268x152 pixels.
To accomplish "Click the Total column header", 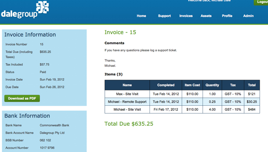I will pos(252,85).
